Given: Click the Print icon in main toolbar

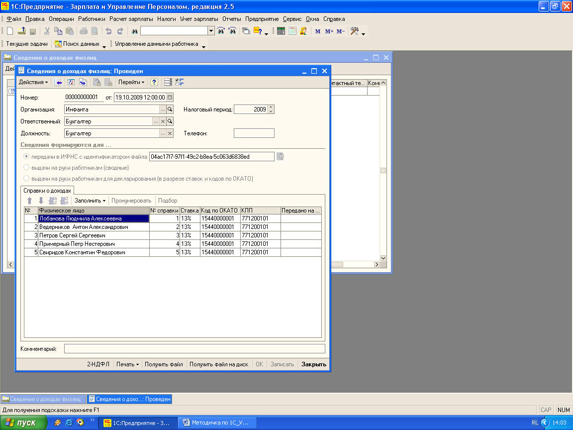Looking at the screenshot, I should (x=84, y=31).
